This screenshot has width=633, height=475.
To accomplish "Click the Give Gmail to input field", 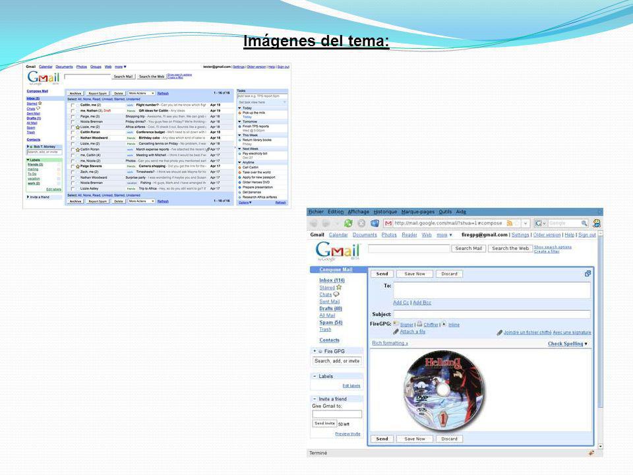I will point(337,414).
